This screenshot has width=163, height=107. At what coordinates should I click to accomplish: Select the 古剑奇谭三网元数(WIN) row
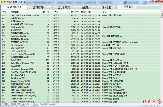(80, 24)
